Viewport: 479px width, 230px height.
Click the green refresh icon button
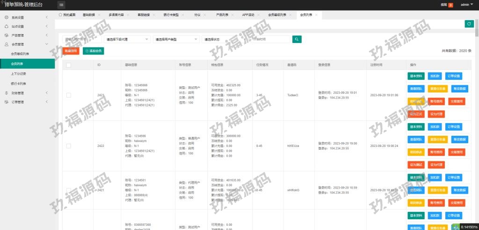tap(469, 24)
